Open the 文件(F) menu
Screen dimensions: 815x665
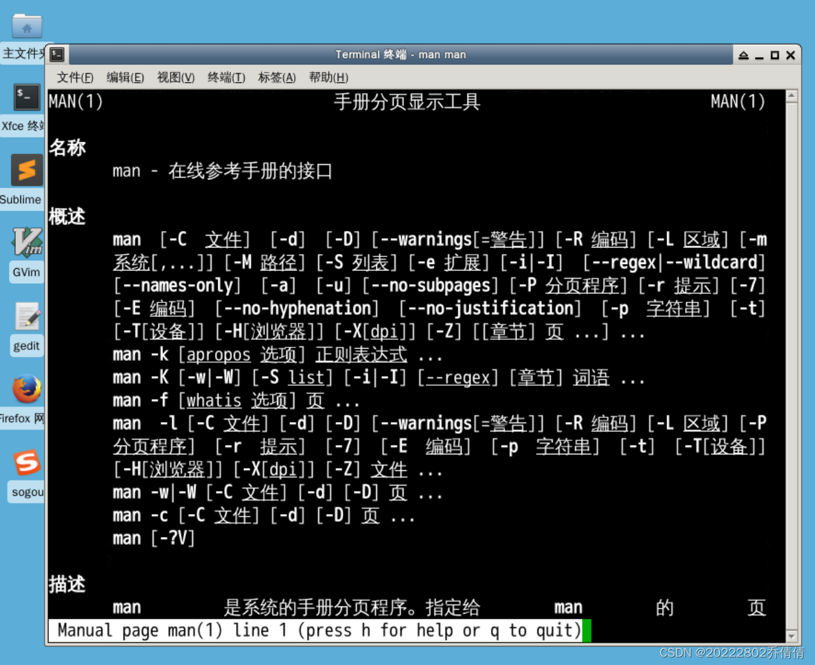74,78
